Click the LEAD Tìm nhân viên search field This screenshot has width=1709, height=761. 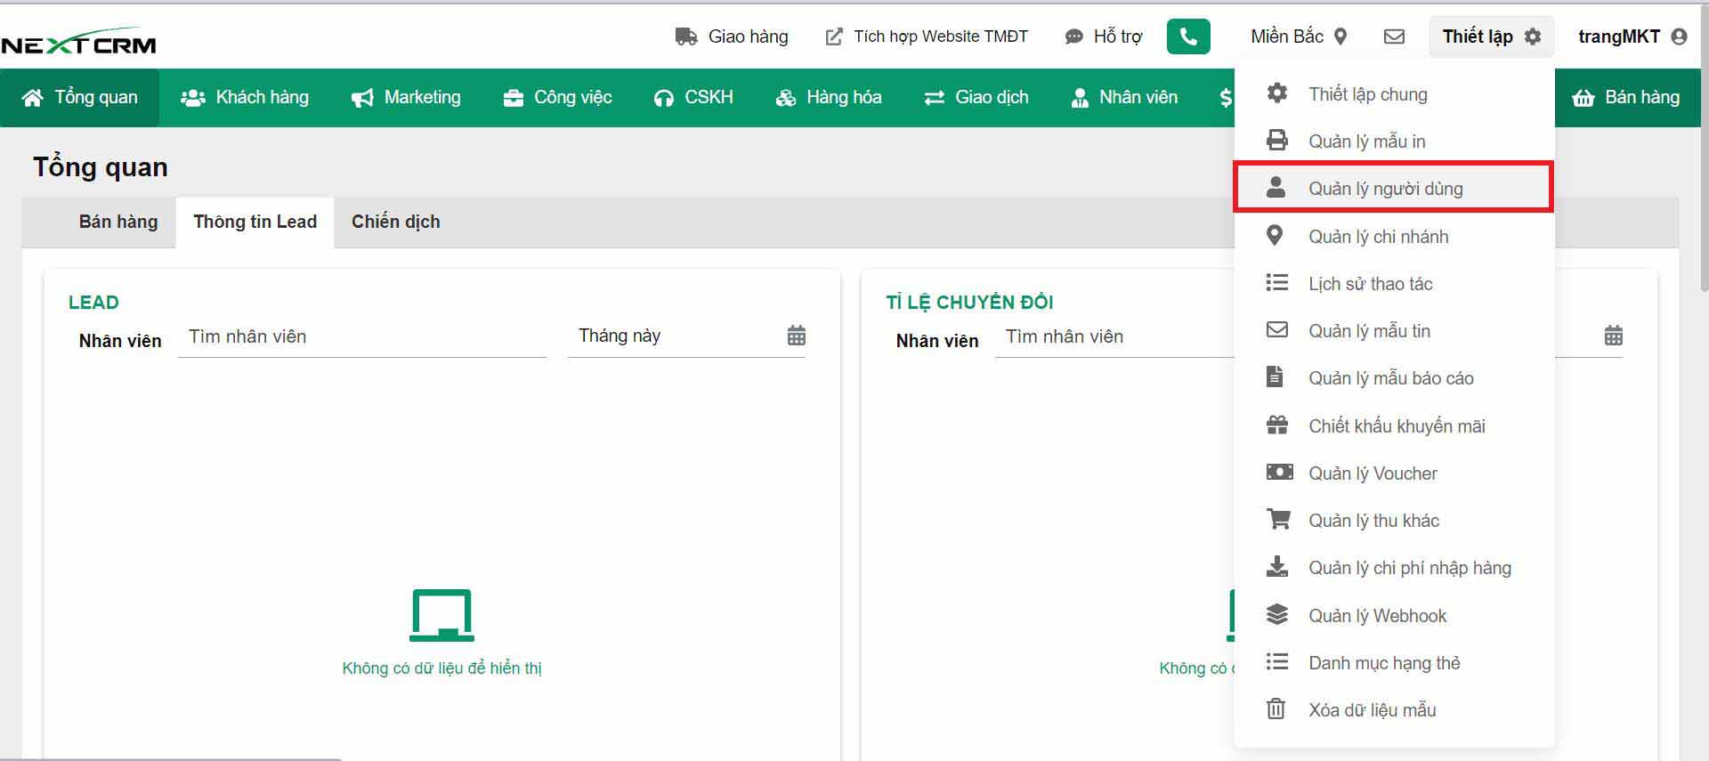tap(361, 336)
